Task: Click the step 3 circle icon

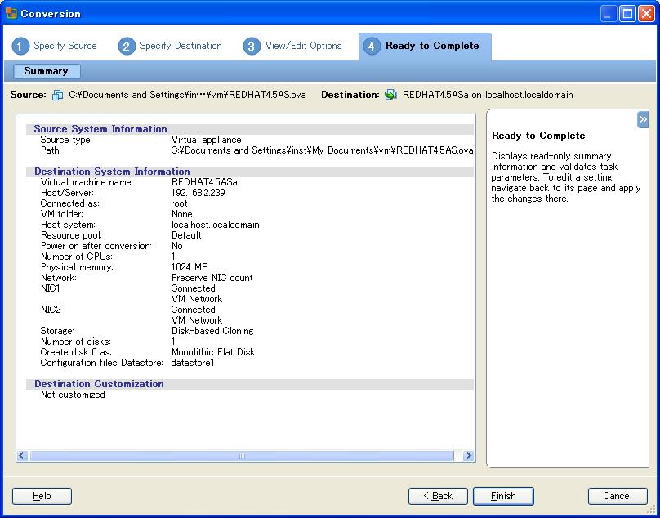Action: pyautogui.click(x=252, y=46)
